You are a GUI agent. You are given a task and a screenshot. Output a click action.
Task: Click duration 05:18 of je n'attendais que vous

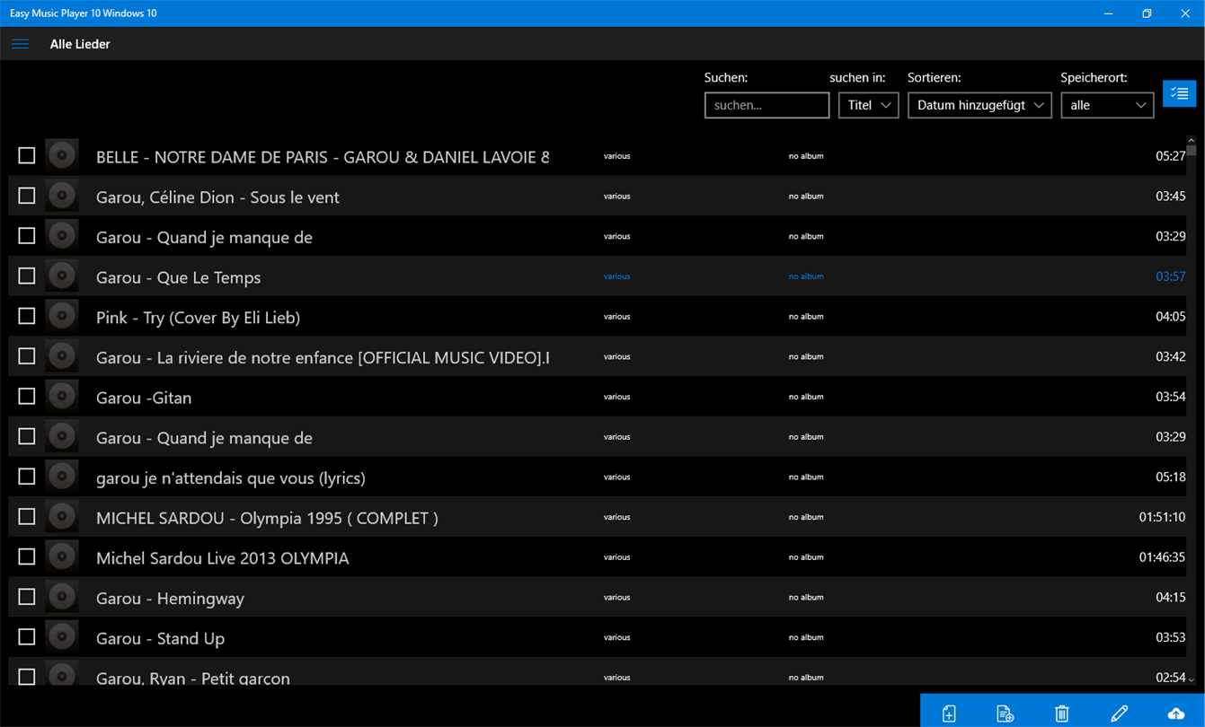click(1170, 477)
